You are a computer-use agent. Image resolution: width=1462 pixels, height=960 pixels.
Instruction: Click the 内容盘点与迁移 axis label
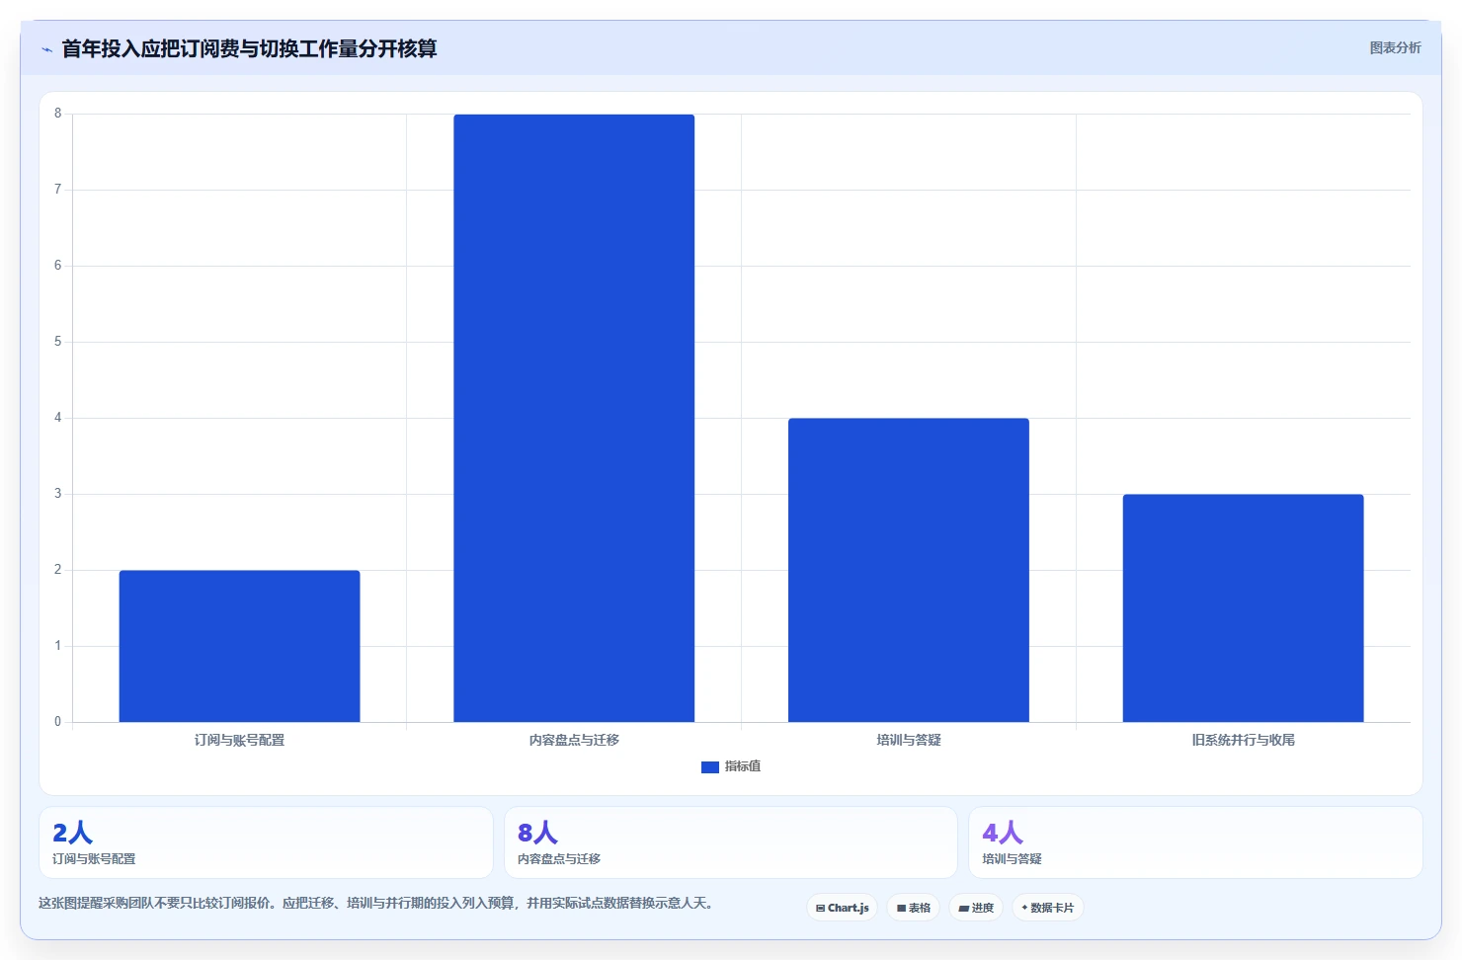tap(574, 740)
